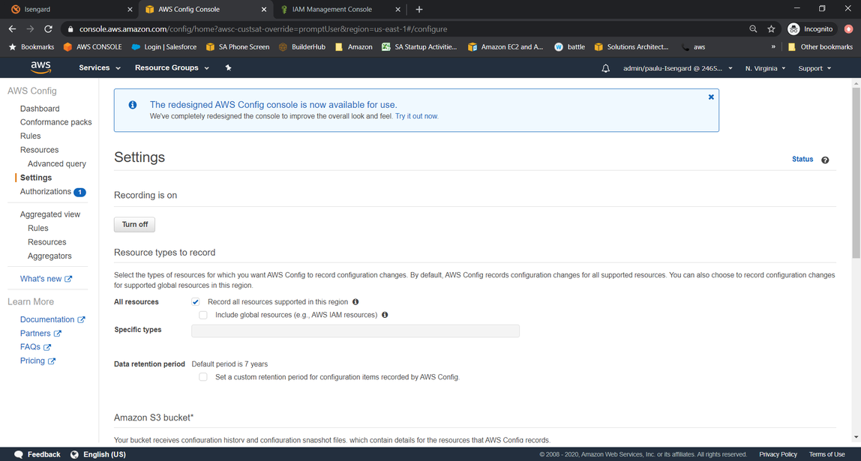The width and height of the screenshot is (861, 461).
Task: Click the English (US) language selector
Action: (98, 454)
